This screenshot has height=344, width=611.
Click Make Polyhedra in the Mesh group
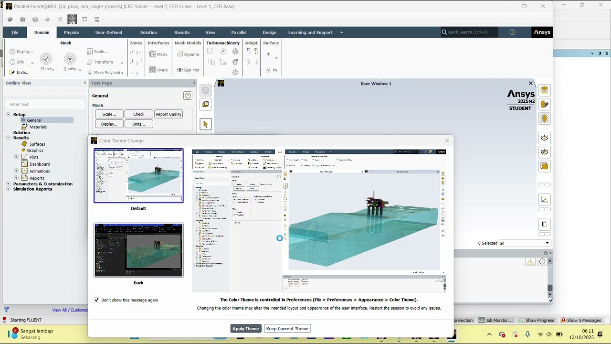[105, 73]
